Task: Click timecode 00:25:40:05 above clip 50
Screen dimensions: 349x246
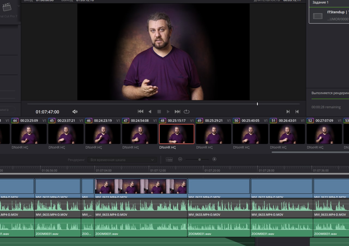Action: coord(251,121)
